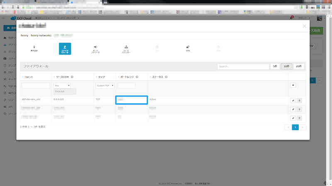
Task: Expand the Custom TCP type dropdown
Action: pyautogui.click(x=105, y=85)
